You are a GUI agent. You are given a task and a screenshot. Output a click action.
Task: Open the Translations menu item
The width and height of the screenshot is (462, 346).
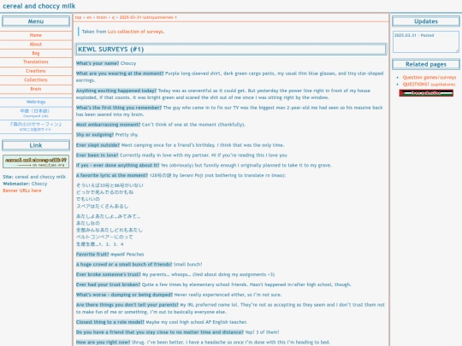point(36,62)
